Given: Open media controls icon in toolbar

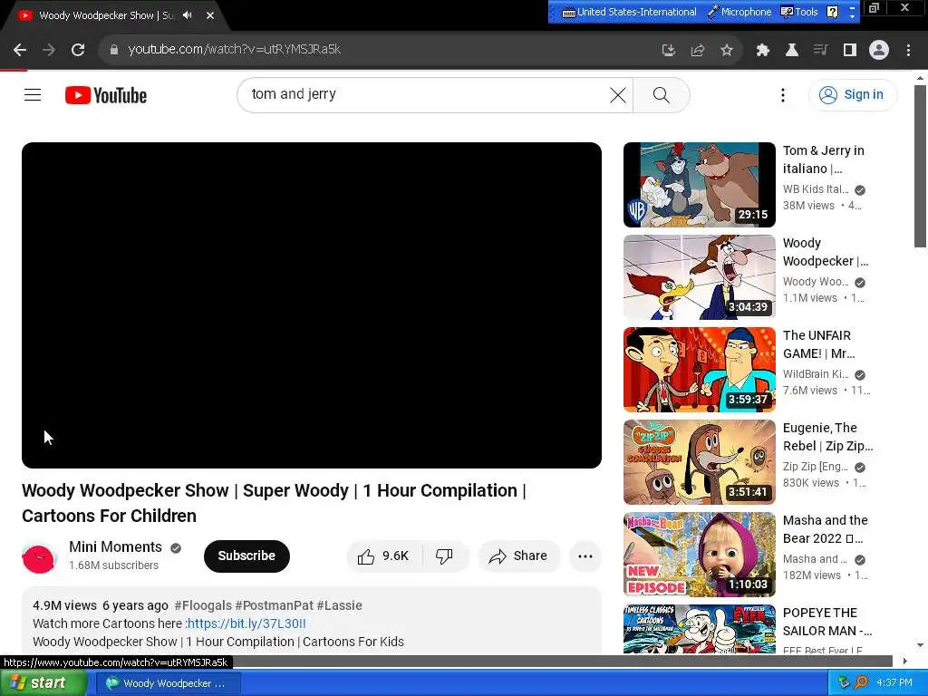Looking at the screenshot, I should [x=820, y=51].
